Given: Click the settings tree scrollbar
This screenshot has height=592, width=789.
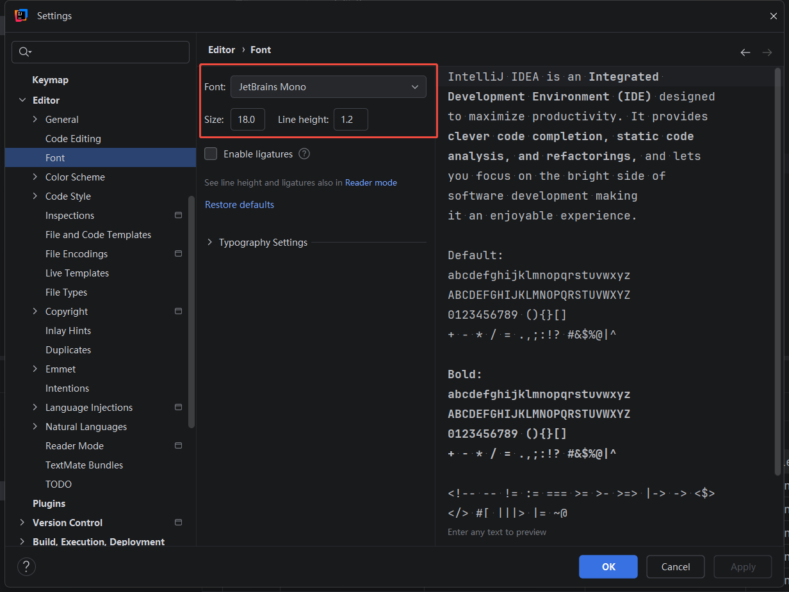Looking at the screenshot, I should click(191, 312).
